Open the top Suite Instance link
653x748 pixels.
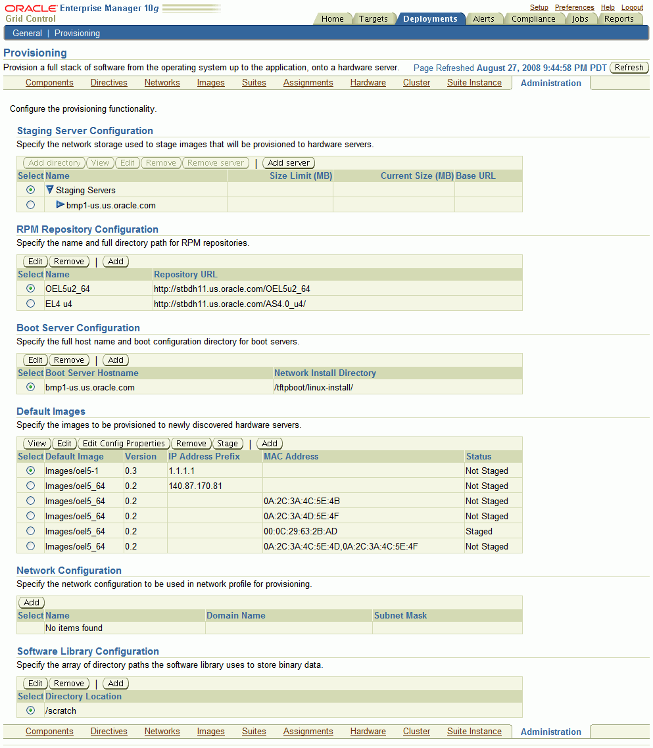(x=475, y=83)
